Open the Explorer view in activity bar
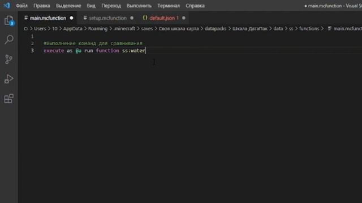Viewport: 362px width, 203px height. coord(9,20)
